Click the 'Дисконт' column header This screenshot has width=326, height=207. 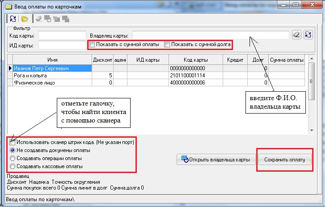(102, 60)
